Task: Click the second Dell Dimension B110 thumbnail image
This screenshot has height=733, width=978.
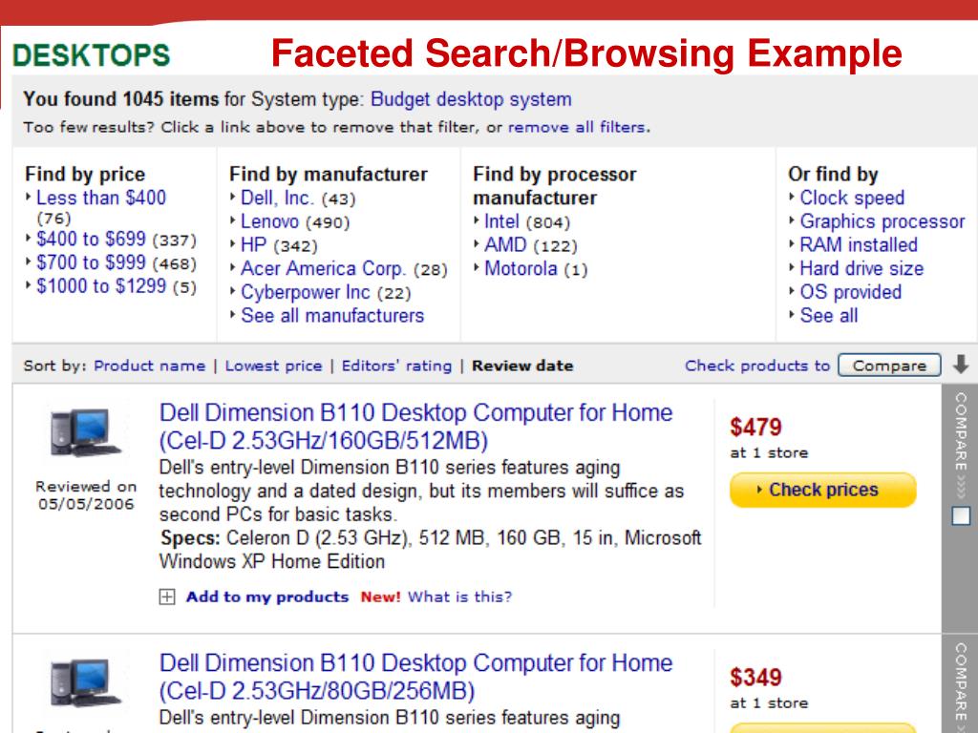Action: (x=86, y=683)
